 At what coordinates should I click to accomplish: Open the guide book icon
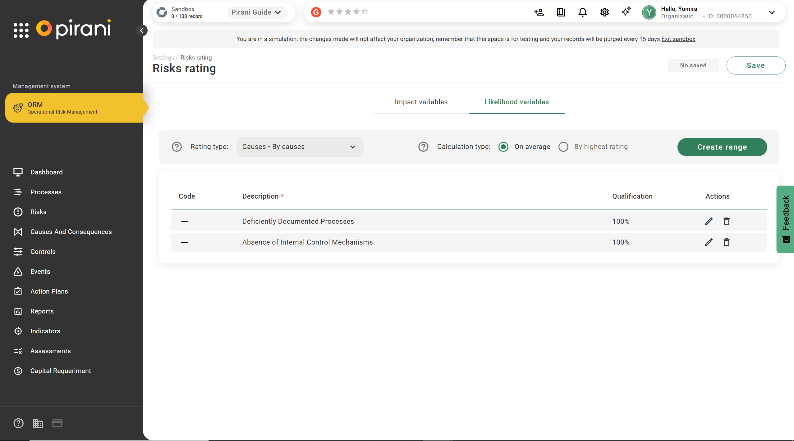coord(561,12)
